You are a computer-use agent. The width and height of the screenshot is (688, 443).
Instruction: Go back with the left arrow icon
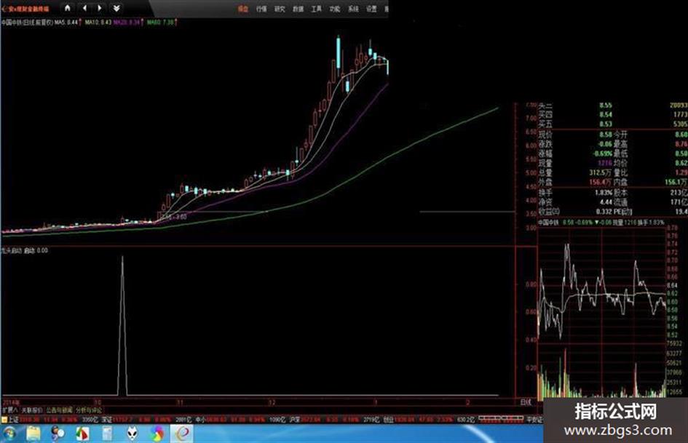84,8
